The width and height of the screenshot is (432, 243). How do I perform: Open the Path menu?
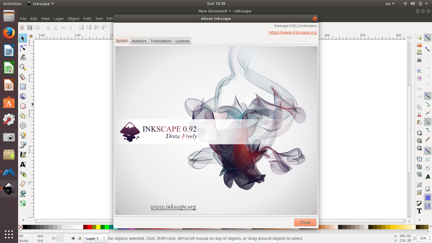coord(87,19)
